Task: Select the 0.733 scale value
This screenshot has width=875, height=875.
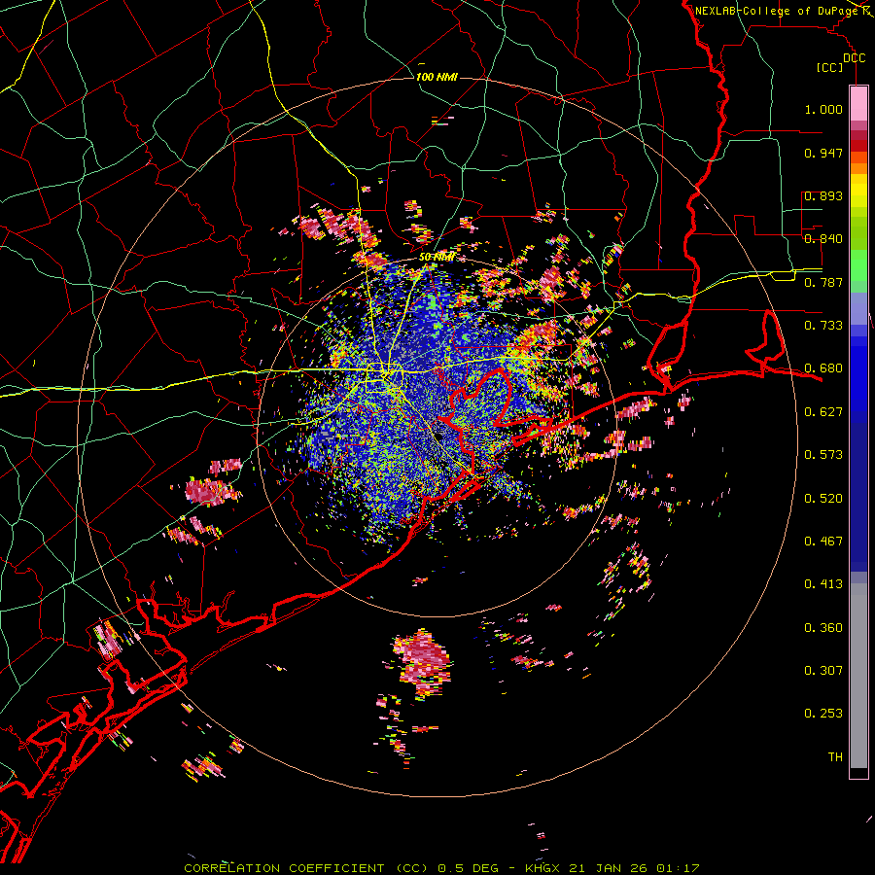Action: [x=823, y=326]
